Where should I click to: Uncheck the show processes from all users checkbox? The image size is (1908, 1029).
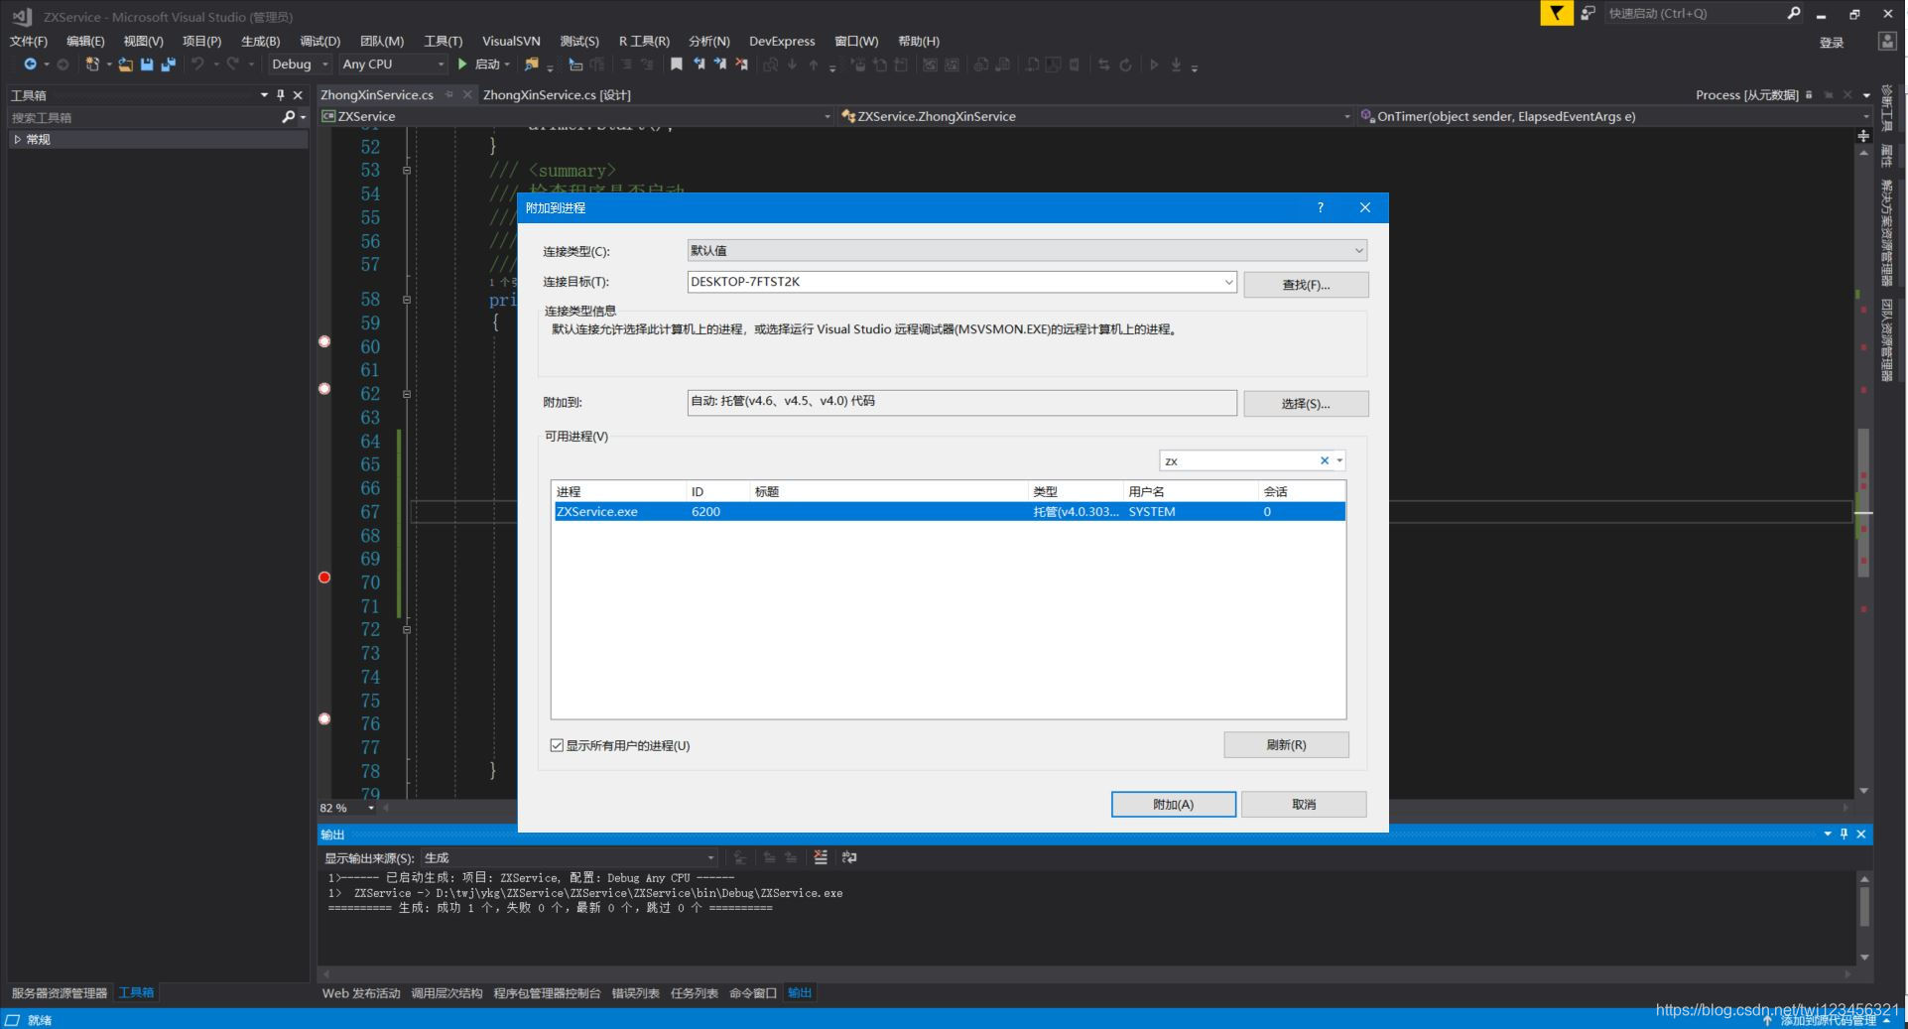coord(557,745)
